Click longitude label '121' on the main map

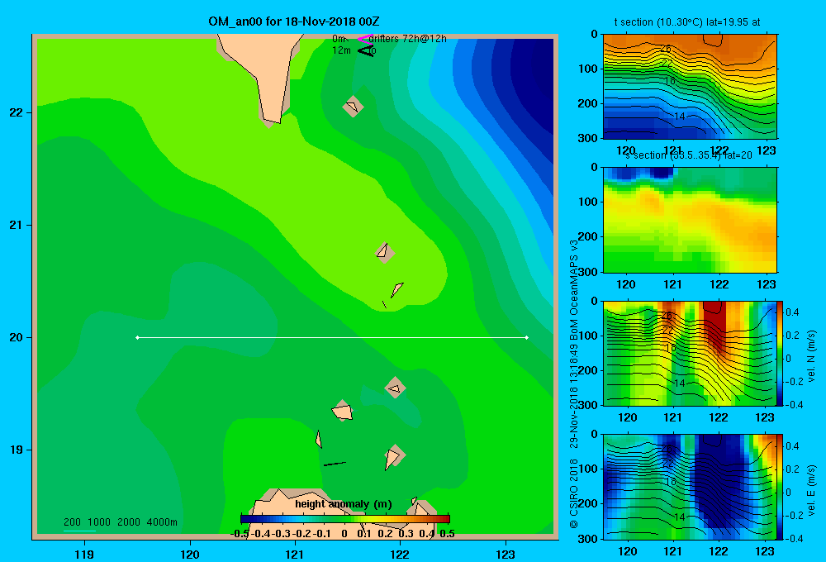[x=295, y=554]
